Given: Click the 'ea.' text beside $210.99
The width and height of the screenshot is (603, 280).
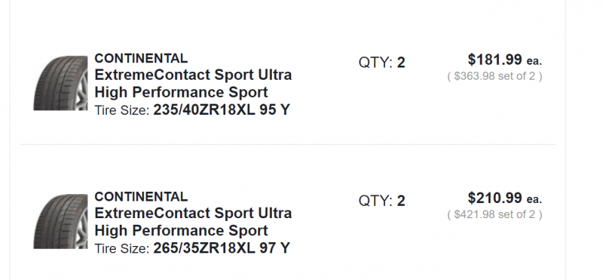Looking at the screenshot, I should coord(534,199).
